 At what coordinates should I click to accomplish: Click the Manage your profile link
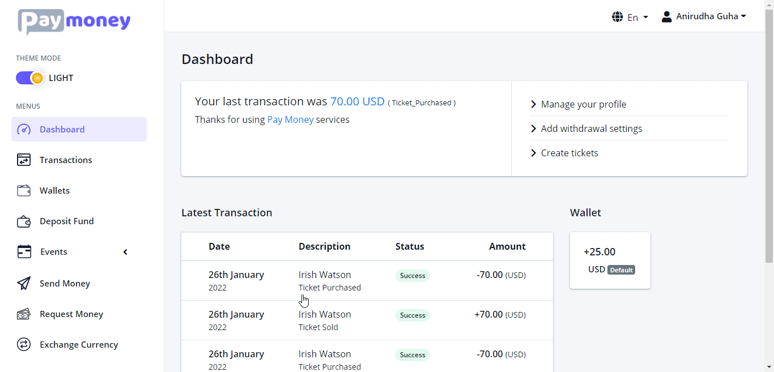(583, 104)
